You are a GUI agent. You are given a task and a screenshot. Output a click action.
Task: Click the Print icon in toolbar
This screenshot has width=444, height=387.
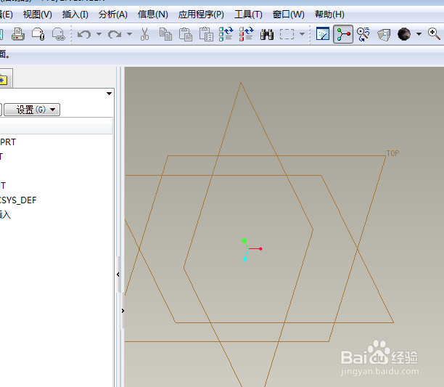point(18,34)
